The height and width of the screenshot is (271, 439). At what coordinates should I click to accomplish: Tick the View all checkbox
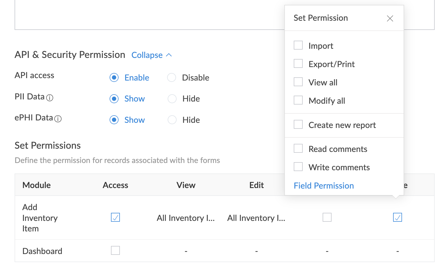(298, 82)
